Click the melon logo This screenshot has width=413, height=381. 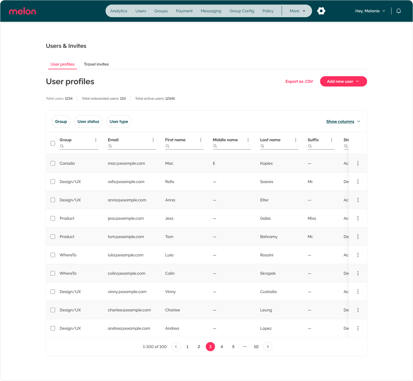[x=23, y=11]
